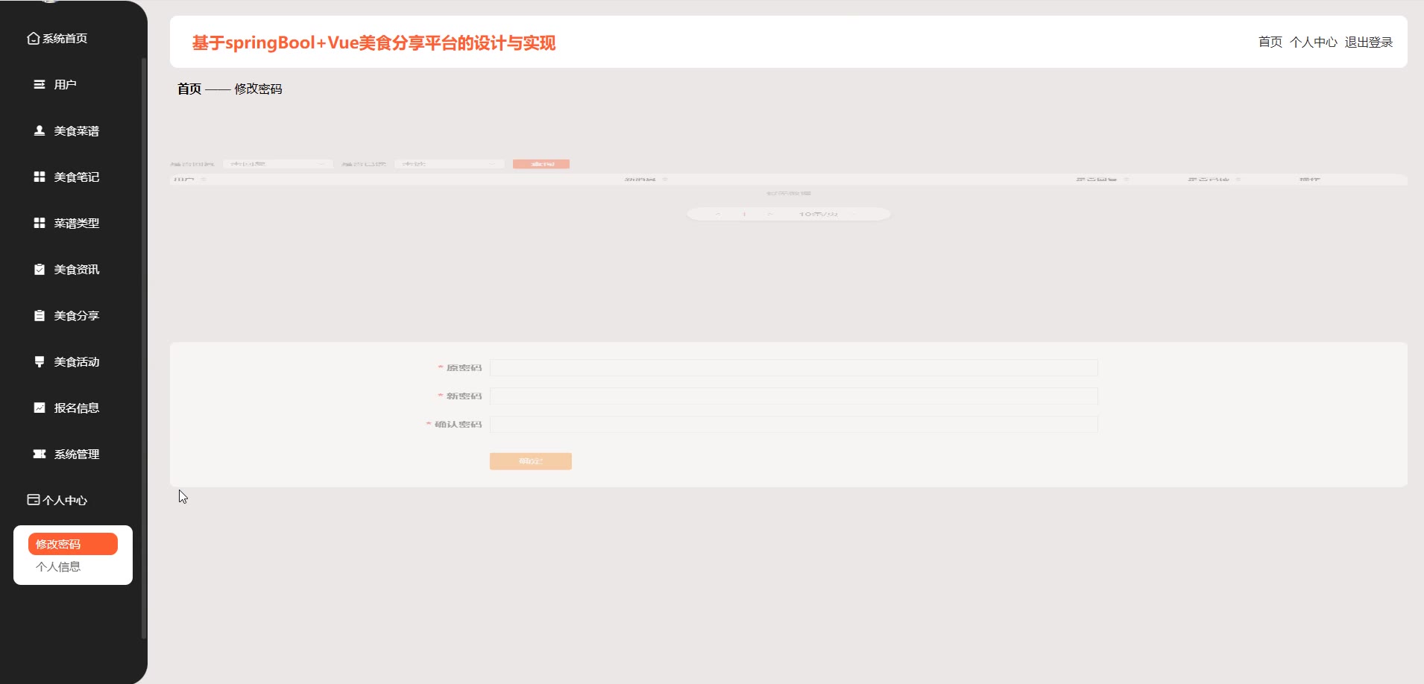Screen dimensions: 1424x684
Task: Click the 报名信息 chart icon
Action: [x=40, y=408]
